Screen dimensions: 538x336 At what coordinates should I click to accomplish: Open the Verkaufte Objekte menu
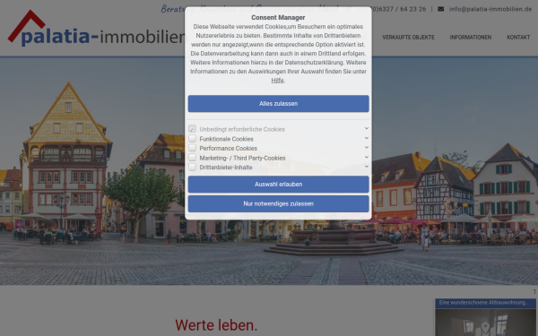(x=408, y=37)
